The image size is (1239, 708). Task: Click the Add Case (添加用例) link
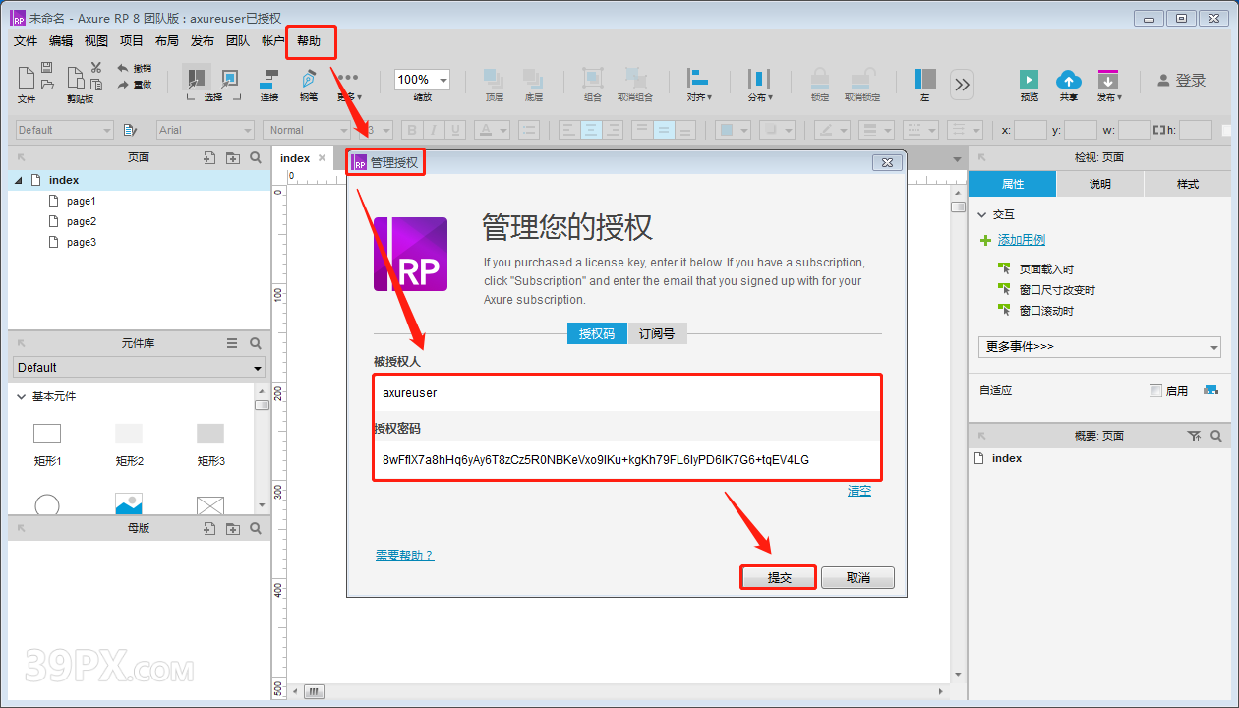pos(1022,240)
